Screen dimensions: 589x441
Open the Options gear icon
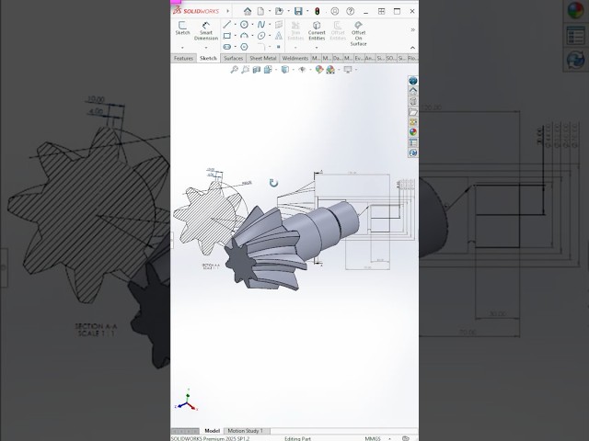point(335,11)
